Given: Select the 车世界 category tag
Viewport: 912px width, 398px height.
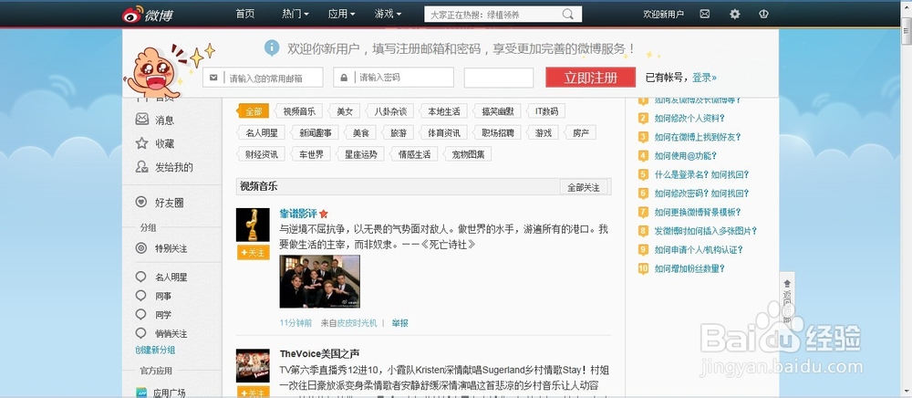Looking at the screenshot, I should click(311, 154).
